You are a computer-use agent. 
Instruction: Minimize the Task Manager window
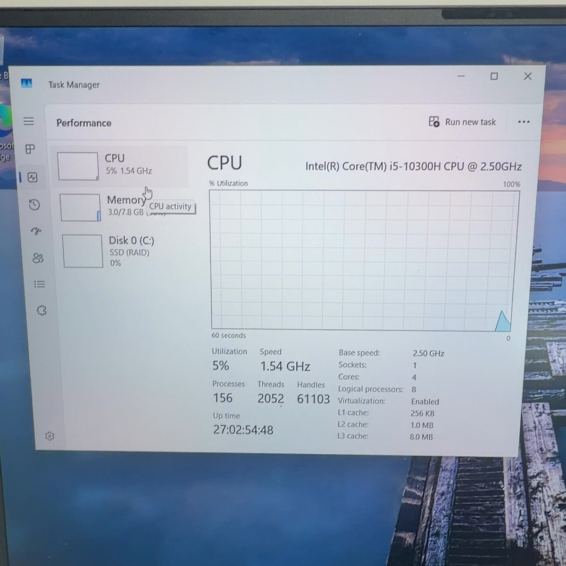461,76
